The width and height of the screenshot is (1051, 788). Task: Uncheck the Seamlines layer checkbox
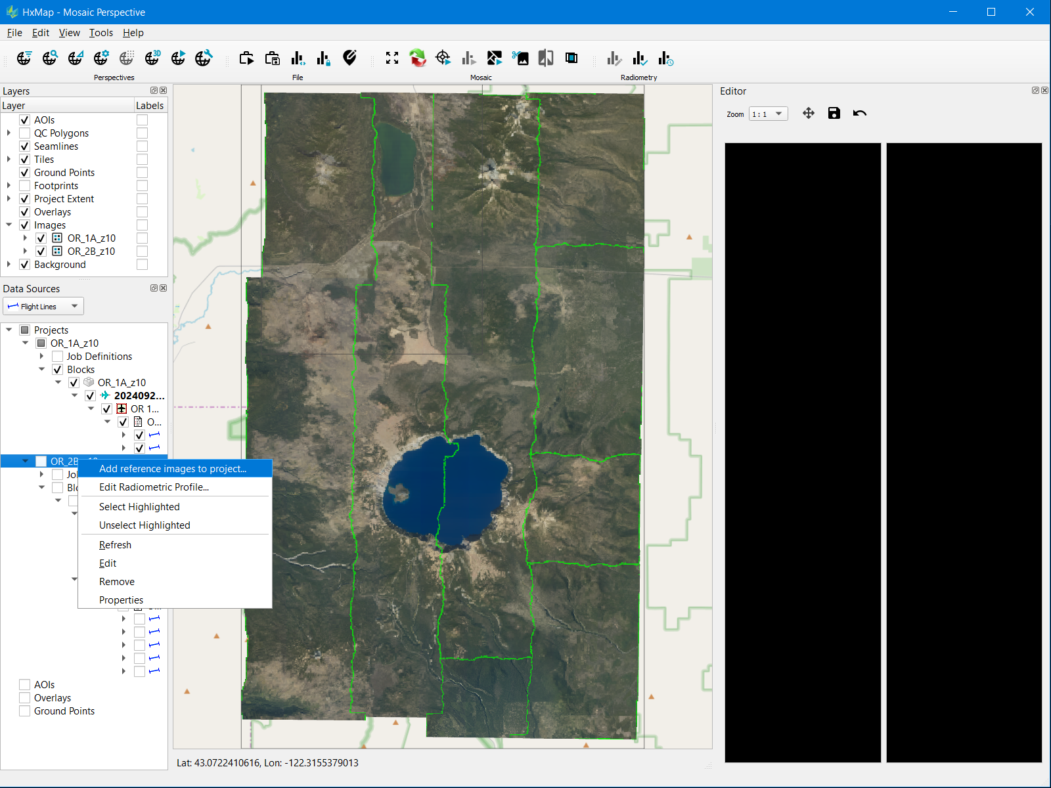tap(25, 146)
